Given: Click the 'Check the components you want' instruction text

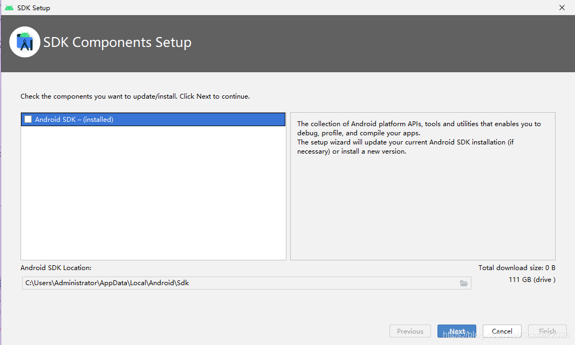Looking at the screenshot, I should (135, 96).
